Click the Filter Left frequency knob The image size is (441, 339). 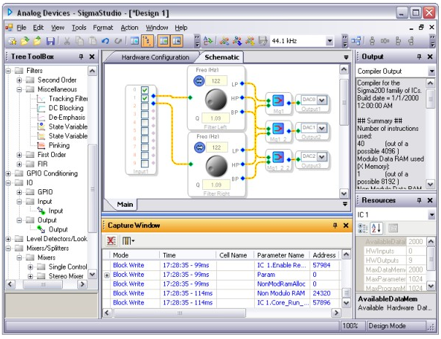pos(215,99)
